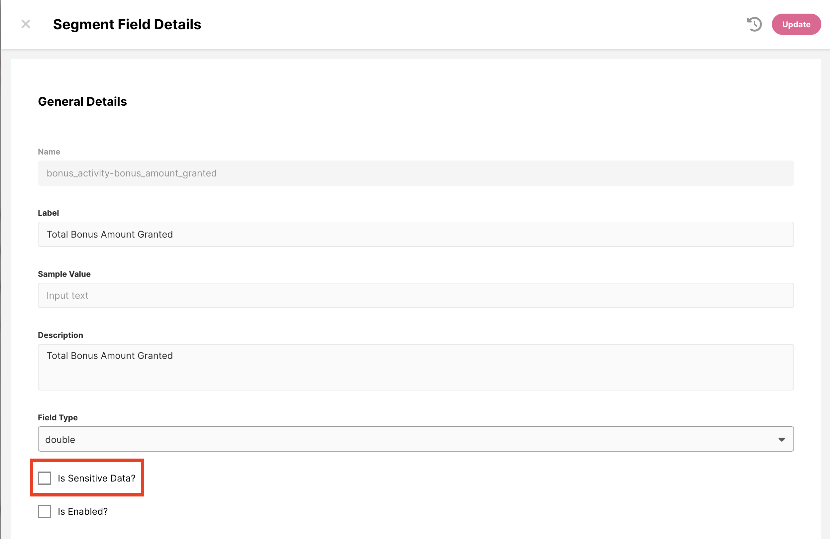Click the Field Type label
This screenshot has width=830, height=539.
coord(57,417)
